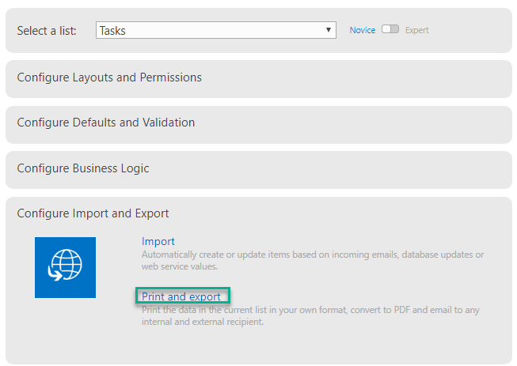The width and height of the screenshot is (517, 366).
Task: Open the Import link
Action: pos(158,241)
